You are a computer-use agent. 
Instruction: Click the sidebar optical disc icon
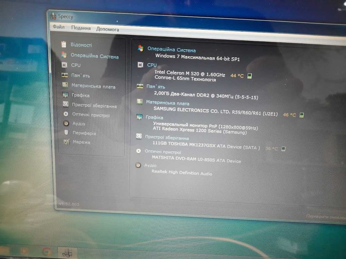[x=66, y=114]
